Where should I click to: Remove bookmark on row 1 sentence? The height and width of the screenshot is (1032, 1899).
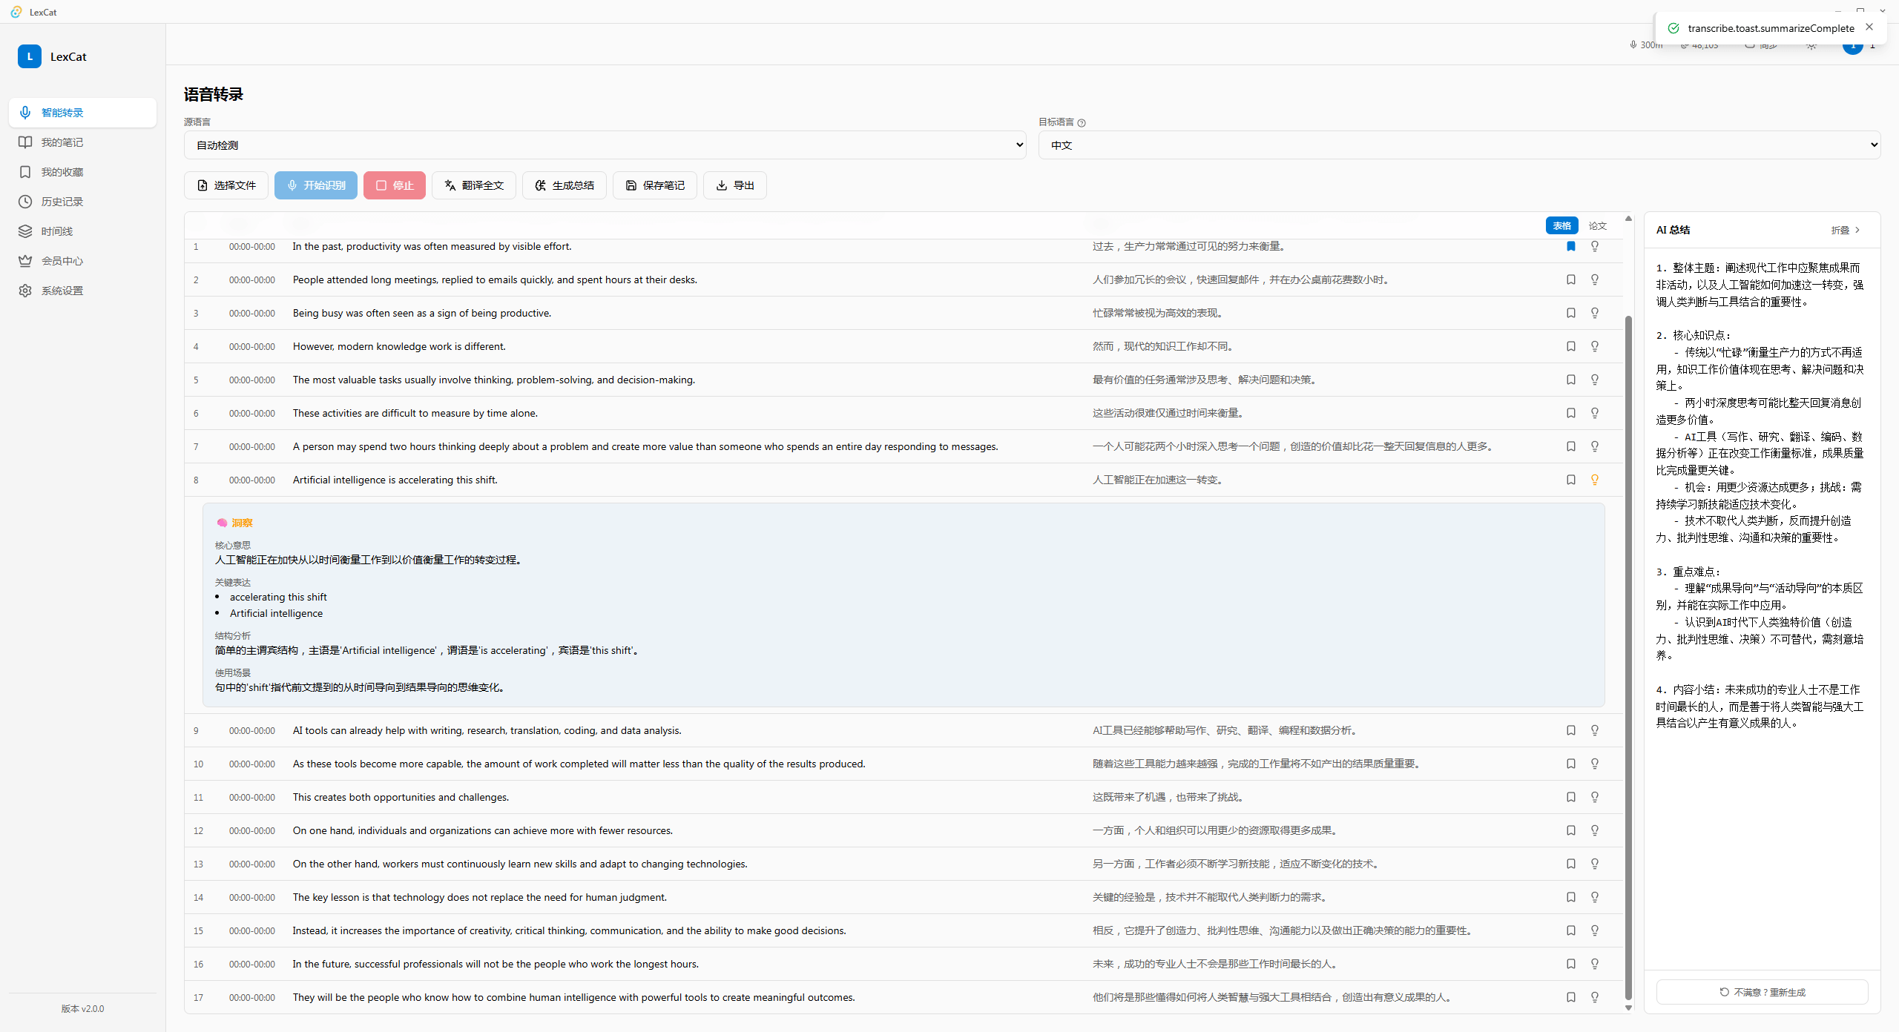[1570, 246]
